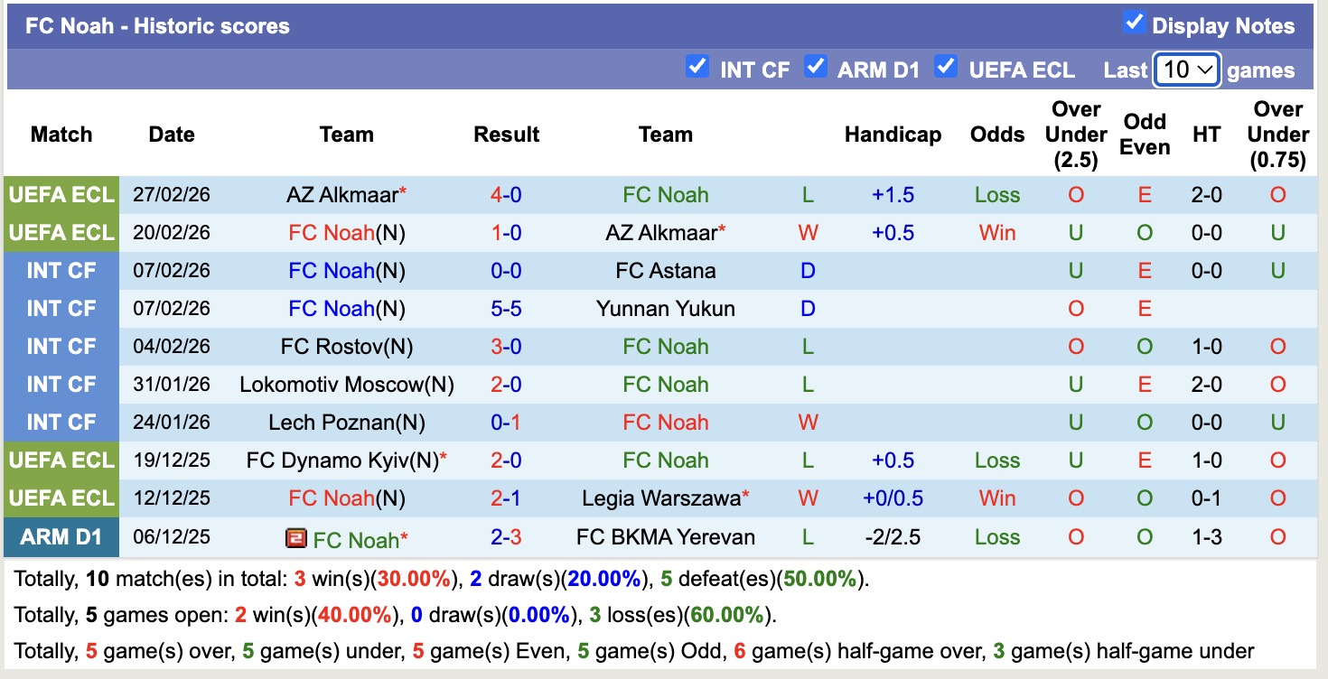Click the ARM D1 badge on the 06/12/25 row
This screenshot has height=679, width=1328.
tap(61, 536)
